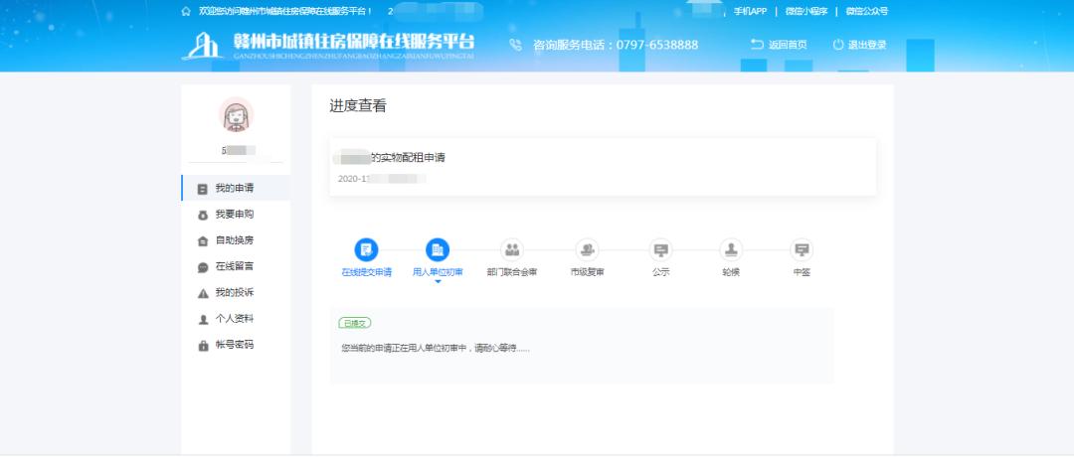Screen dimensions: 1074x457
Task: Open the 实物配租申请 application card
Action: (603, 167)
